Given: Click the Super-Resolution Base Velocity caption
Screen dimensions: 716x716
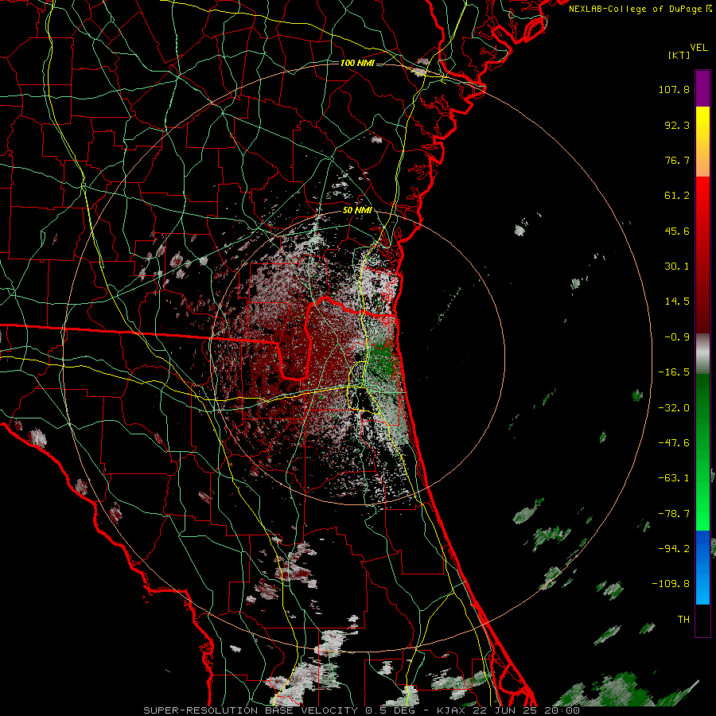Looking at the screenshot, I should [361, 710].
